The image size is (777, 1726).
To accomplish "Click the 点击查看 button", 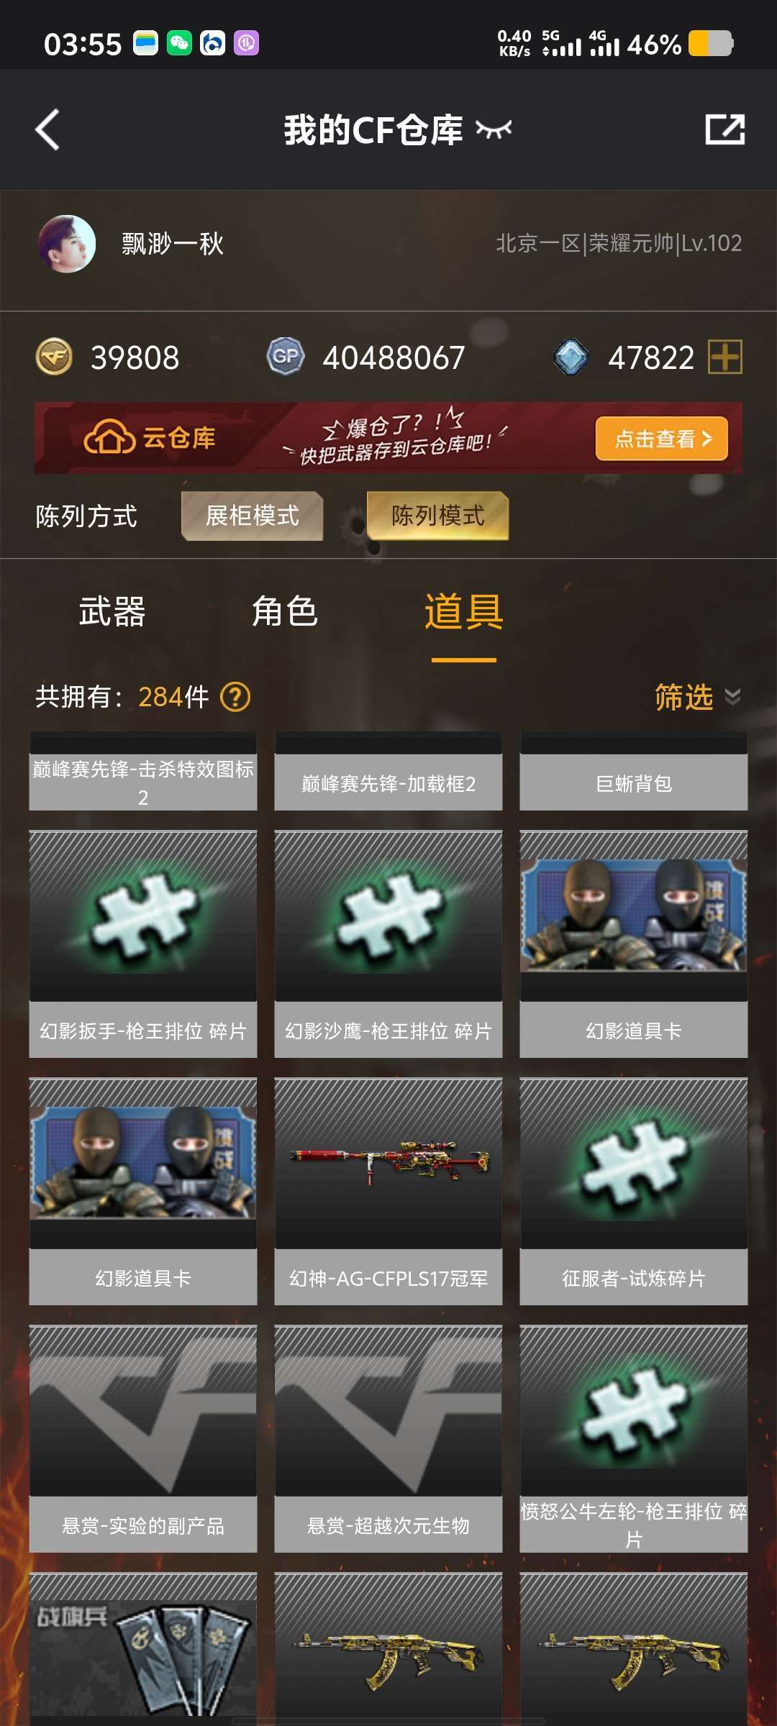I will [662, 438].
